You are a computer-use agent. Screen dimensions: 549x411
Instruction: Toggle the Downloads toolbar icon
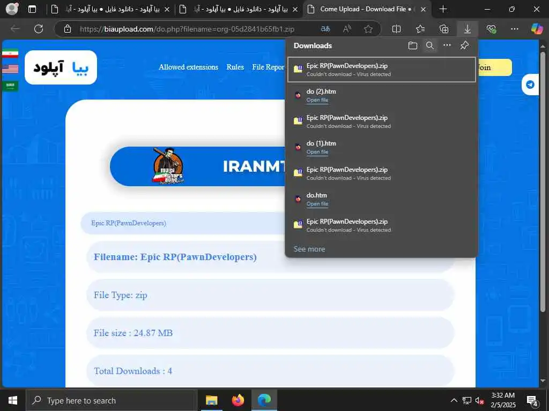pos(467,29)
